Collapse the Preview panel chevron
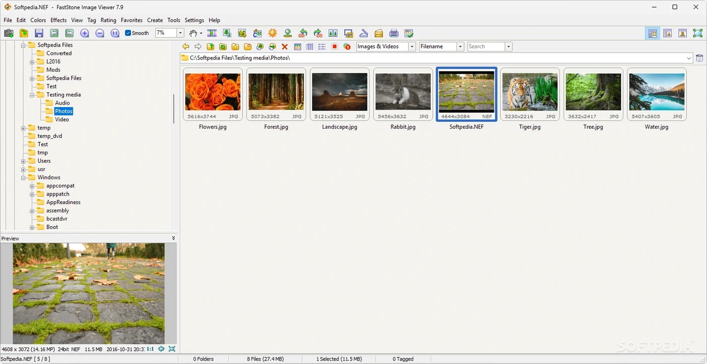 173,238
